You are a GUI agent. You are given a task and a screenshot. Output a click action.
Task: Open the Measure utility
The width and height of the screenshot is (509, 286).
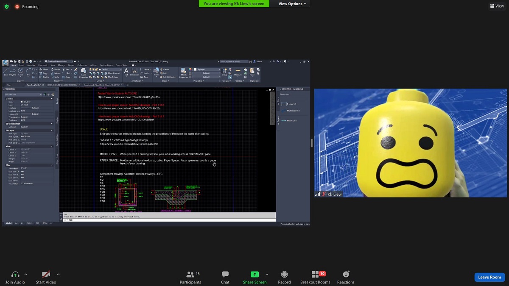(x=238, y=72)
